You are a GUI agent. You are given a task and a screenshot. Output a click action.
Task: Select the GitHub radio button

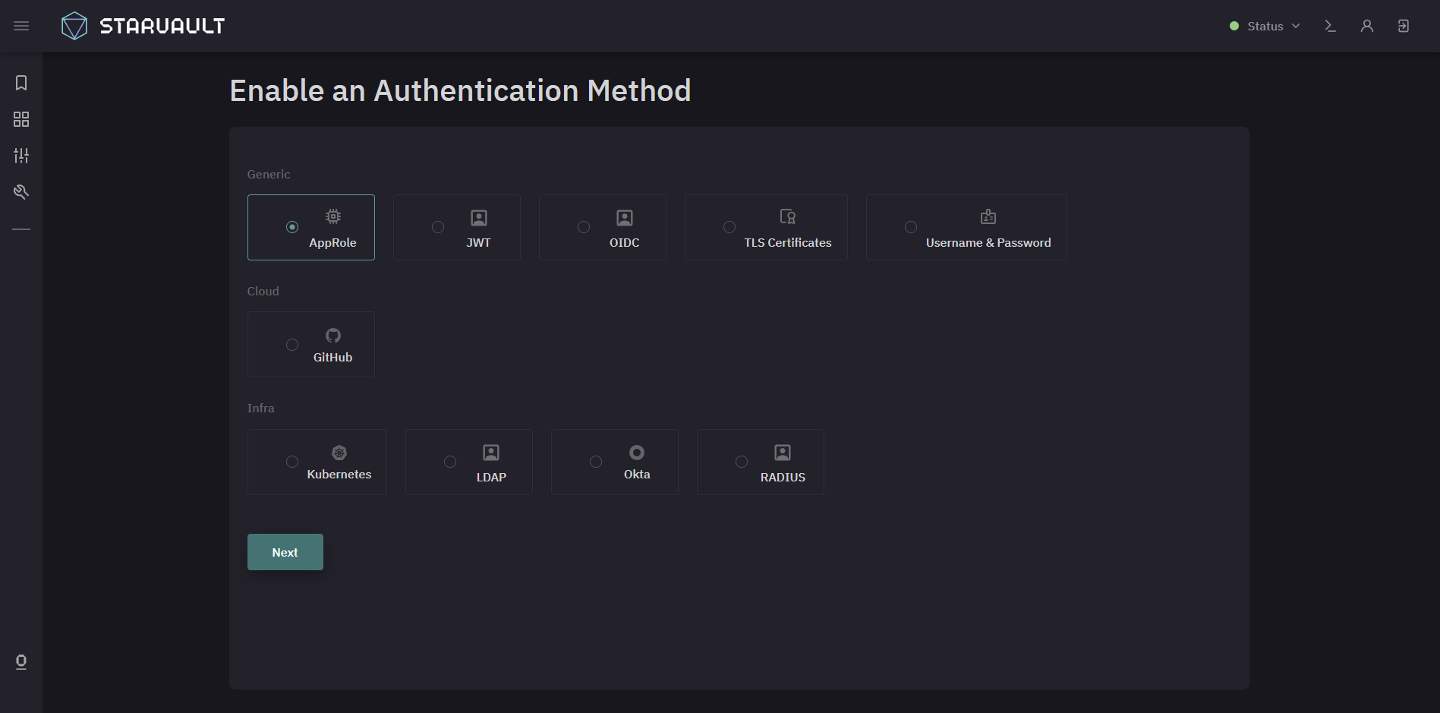click(x=292, y=345)
